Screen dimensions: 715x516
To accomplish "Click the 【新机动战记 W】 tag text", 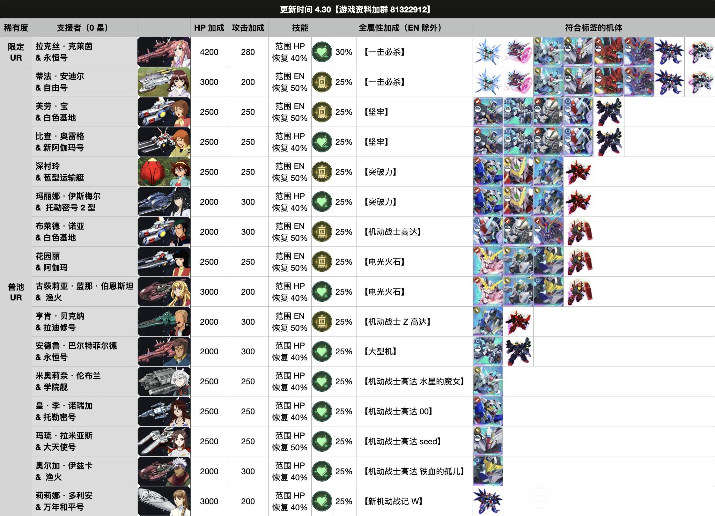I will [x=393, y=501].
